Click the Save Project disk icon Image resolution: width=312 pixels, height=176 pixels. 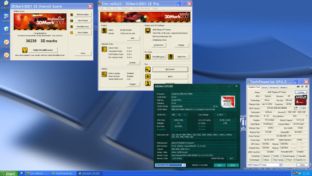[x=72, y=21]
